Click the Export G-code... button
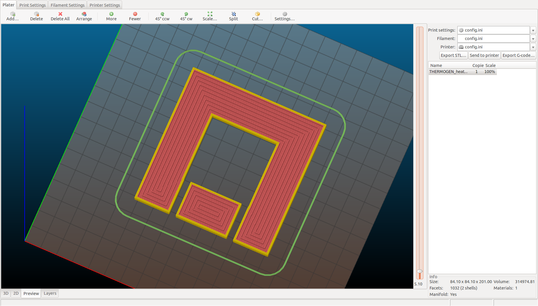This screenshot has height=306, width=538. [519, 55]
